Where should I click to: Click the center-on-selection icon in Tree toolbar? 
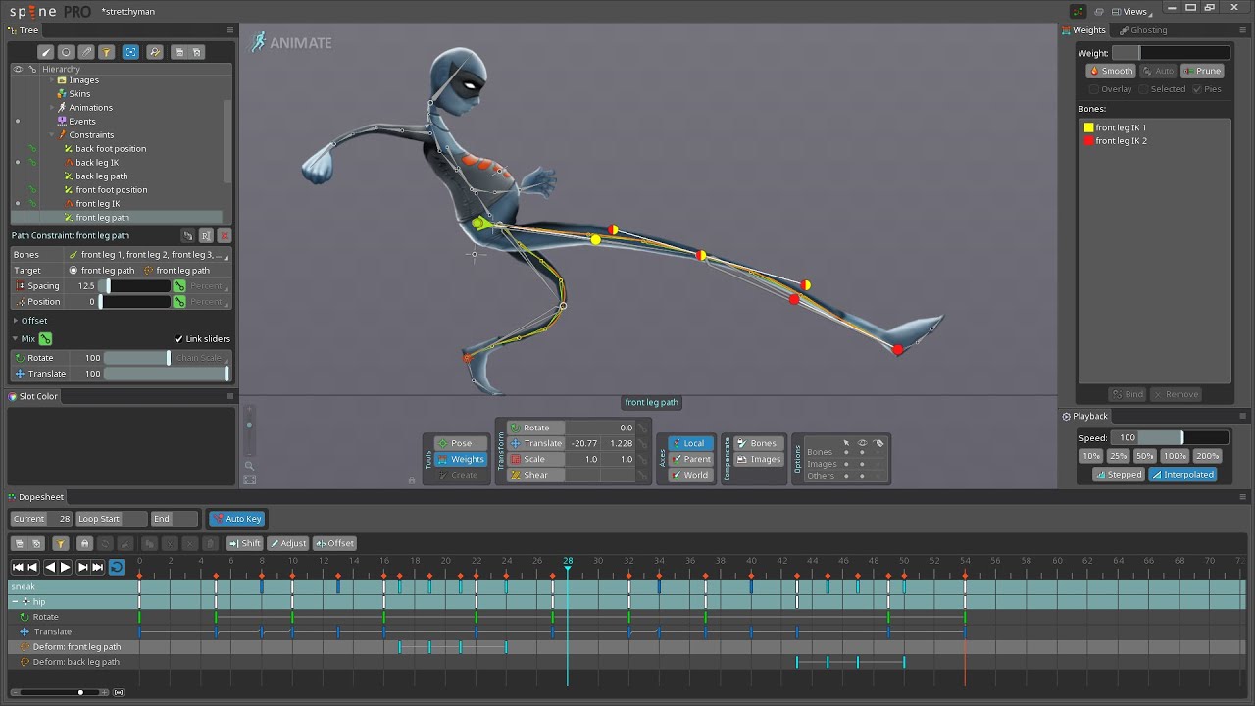130,52
